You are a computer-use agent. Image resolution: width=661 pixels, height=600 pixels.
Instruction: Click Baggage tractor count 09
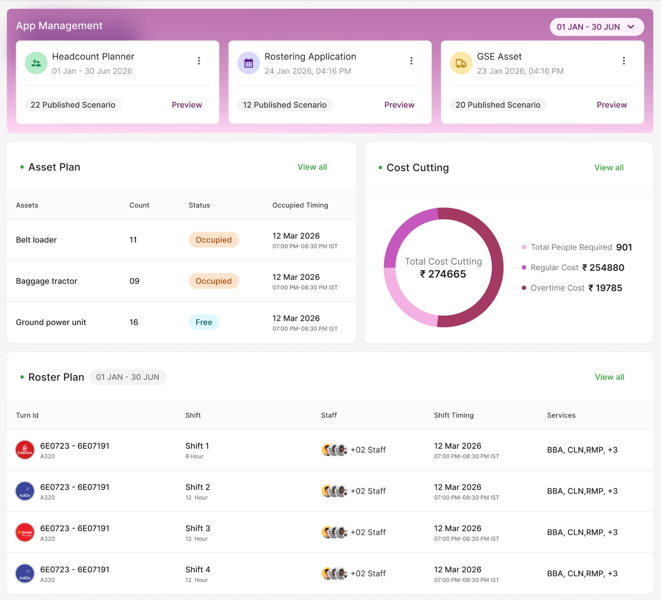pyautogui.click(x=134, y=281)
